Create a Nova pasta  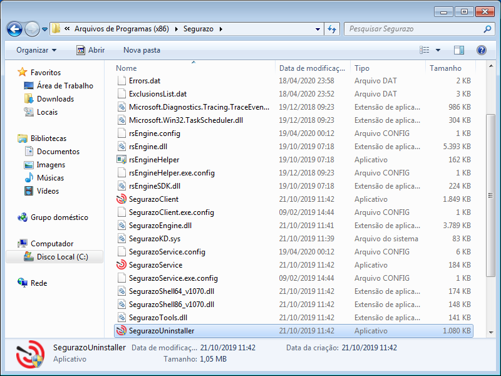[142, 50]
